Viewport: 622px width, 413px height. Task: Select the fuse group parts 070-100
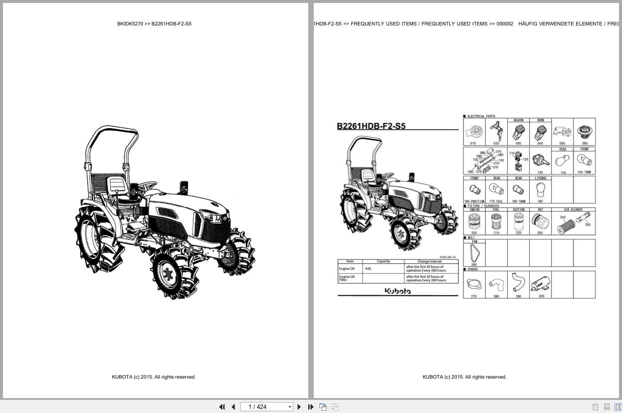[x=485, y=161]
